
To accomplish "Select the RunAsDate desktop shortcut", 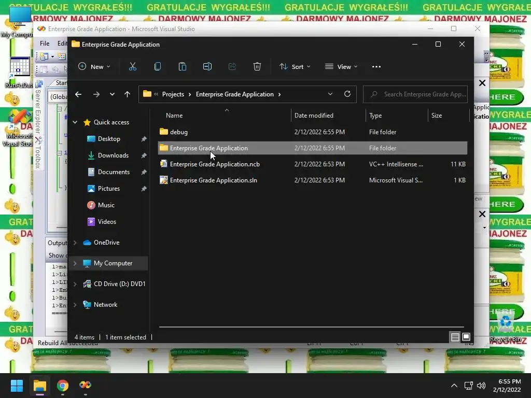I will (x=18, y=72).
